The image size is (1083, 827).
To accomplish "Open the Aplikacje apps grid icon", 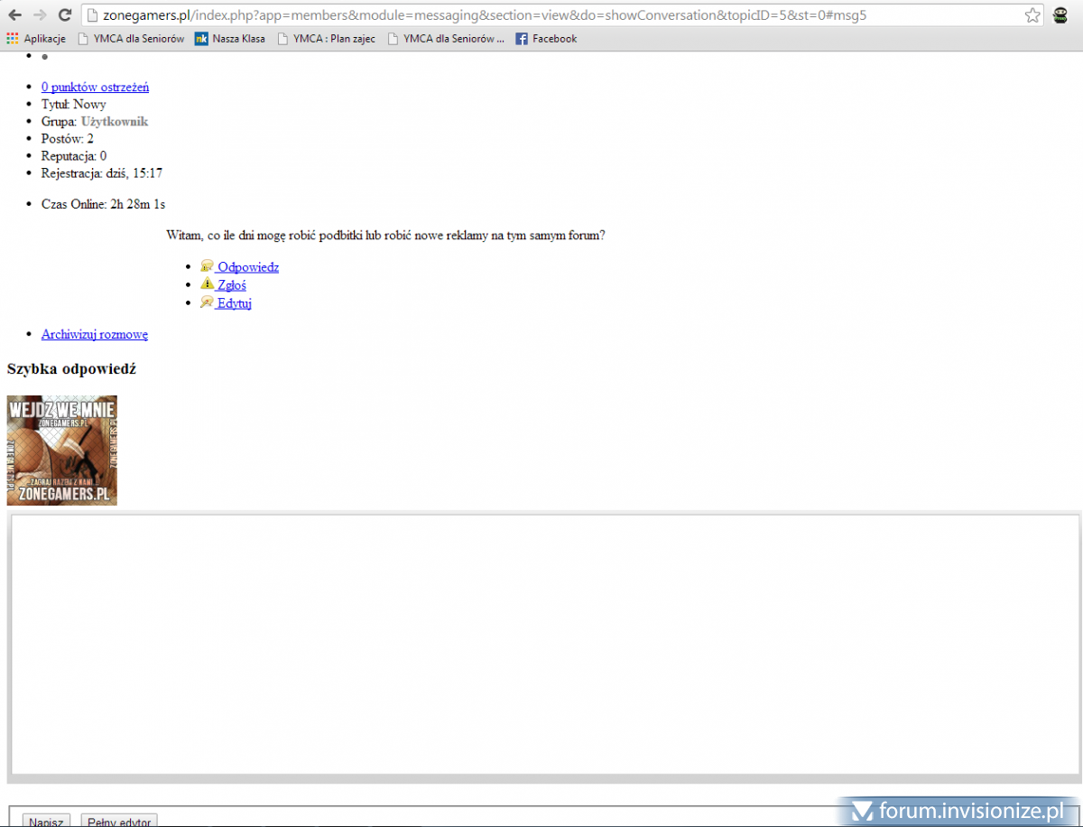I will tap(13, 39).
